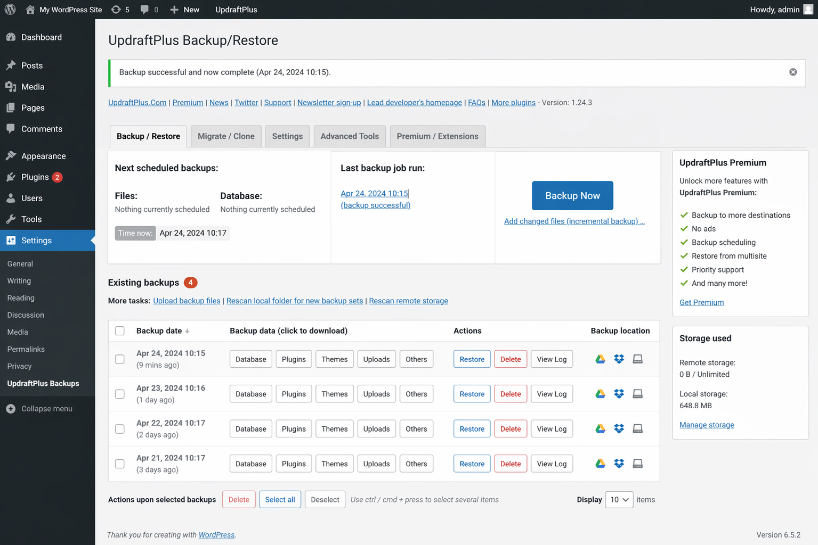Switch to the Premium / Extensions tab
The image size is (818, 545).
click(x=438, y=136)
